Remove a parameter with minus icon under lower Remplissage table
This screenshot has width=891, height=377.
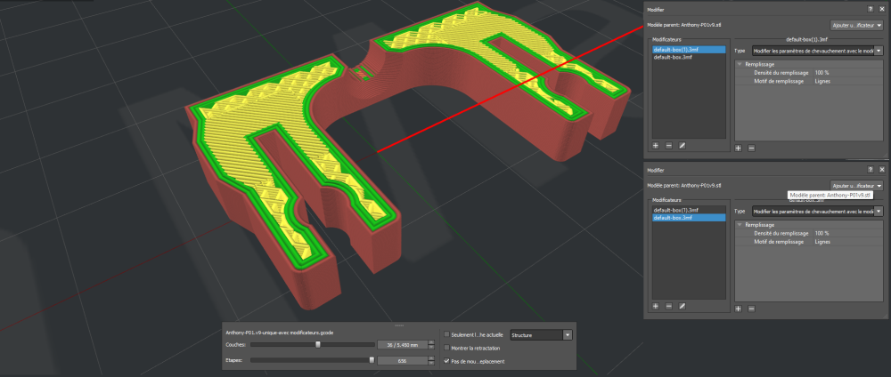pyautogui.click(x=751, y=309)
